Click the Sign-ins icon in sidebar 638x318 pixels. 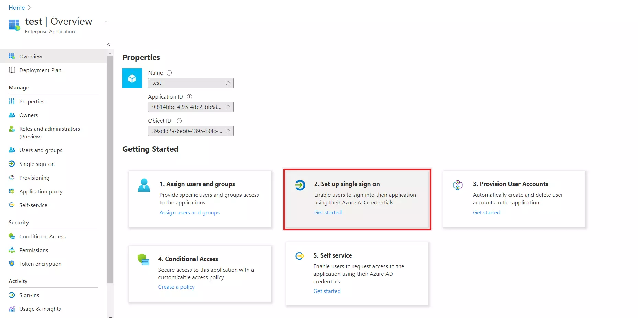click(12, 295)
